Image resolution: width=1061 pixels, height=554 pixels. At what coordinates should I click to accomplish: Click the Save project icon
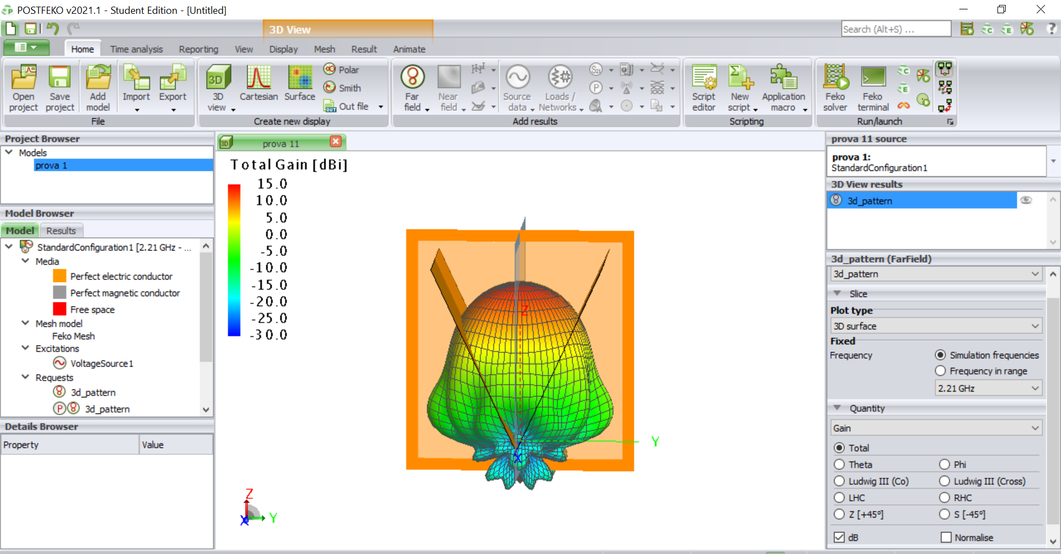(60, 88)
